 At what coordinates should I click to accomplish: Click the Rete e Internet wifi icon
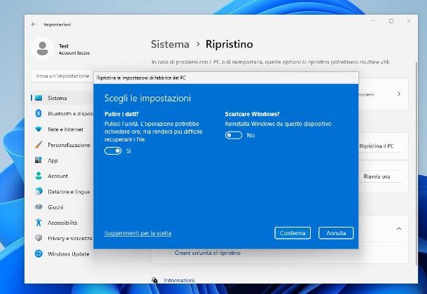[38, 129]
